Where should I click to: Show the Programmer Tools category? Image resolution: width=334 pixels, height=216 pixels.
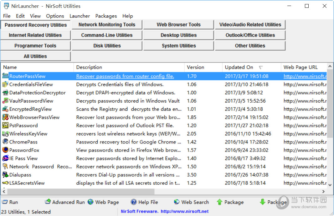(x=35, y=46)
